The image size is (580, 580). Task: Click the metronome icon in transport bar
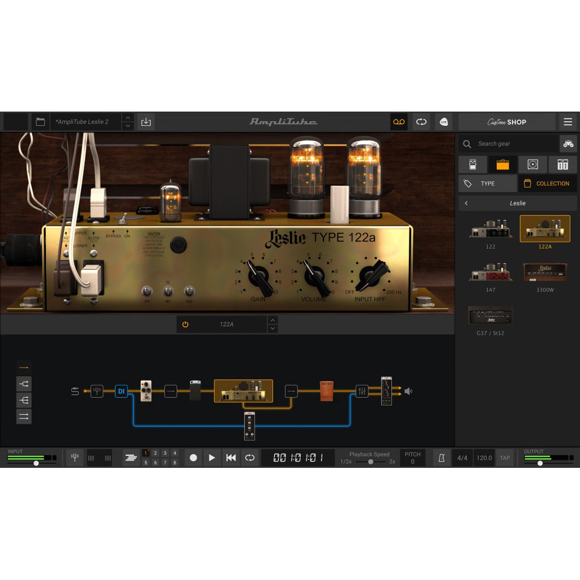442,458
